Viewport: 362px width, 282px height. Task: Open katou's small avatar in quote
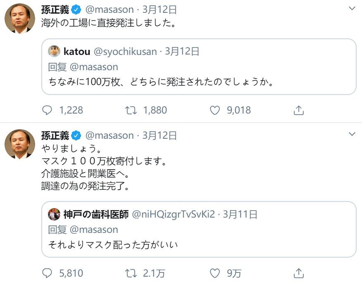point(54,51)
